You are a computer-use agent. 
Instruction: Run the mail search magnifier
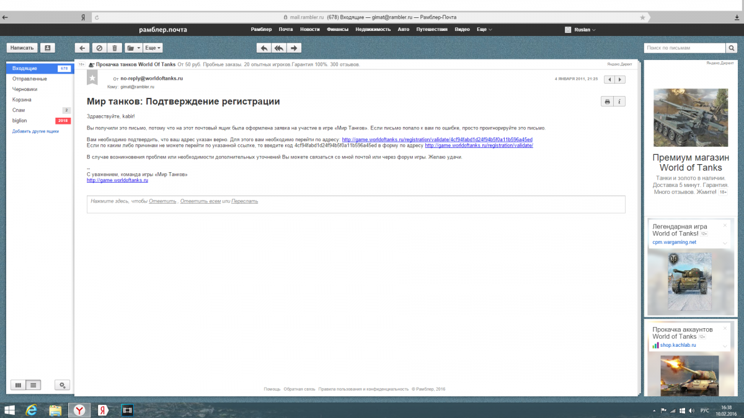pos(732,48)
